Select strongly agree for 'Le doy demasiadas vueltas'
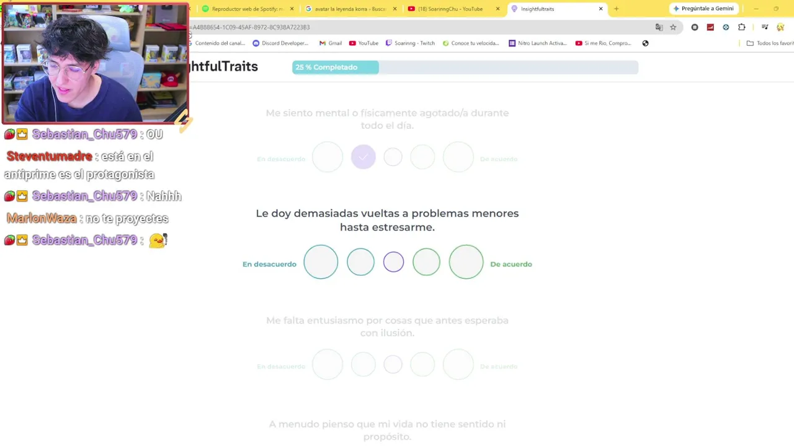Viewport: 794px width, 446px height. pyautogui.click(x=466, y=262)
